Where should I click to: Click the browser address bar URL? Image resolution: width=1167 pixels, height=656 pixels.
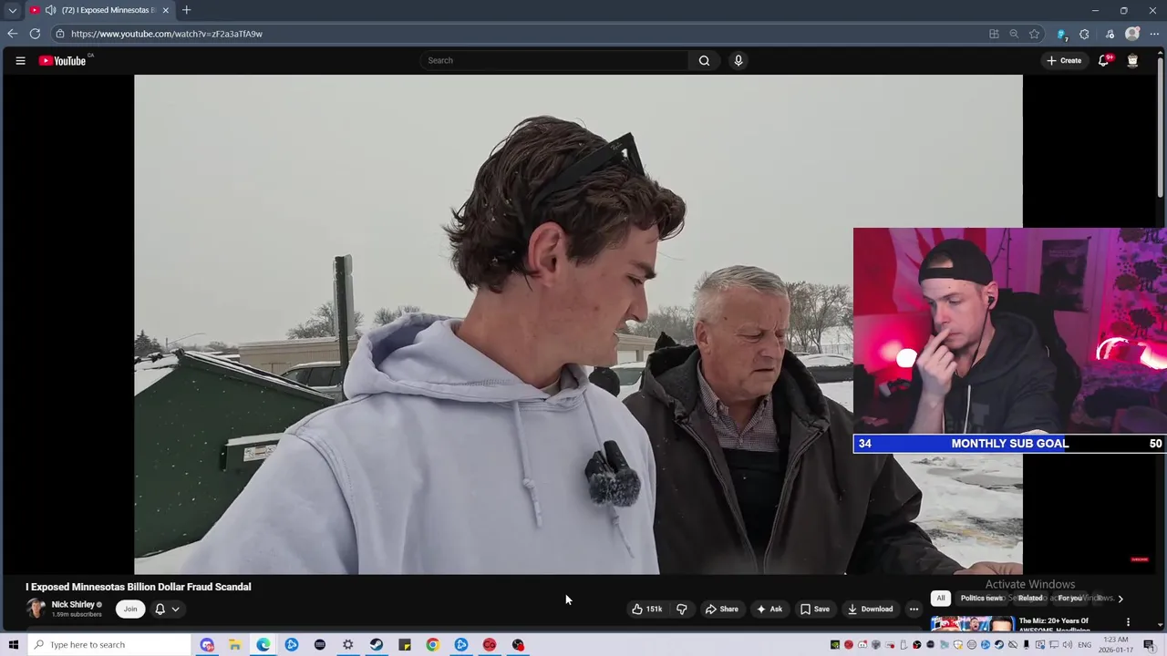[x=167, y=34]
